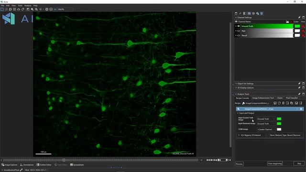Click the Step button
The image size is (306, 172).
click(299, 163)
